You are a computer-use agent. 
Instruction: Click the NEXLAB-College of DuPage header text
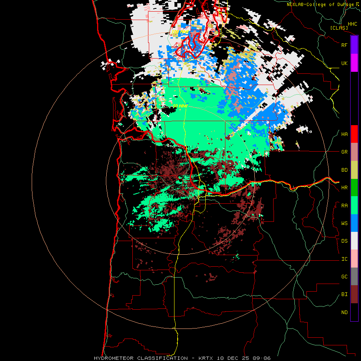(320, 4)
